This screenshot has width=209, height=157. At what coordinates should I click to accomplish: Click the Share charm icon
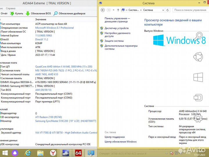click(198, 57)
